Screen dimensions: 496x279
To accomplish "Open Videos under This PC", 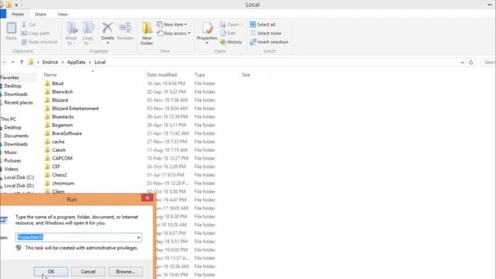I will pyautogui.click(x=11, y=169).
